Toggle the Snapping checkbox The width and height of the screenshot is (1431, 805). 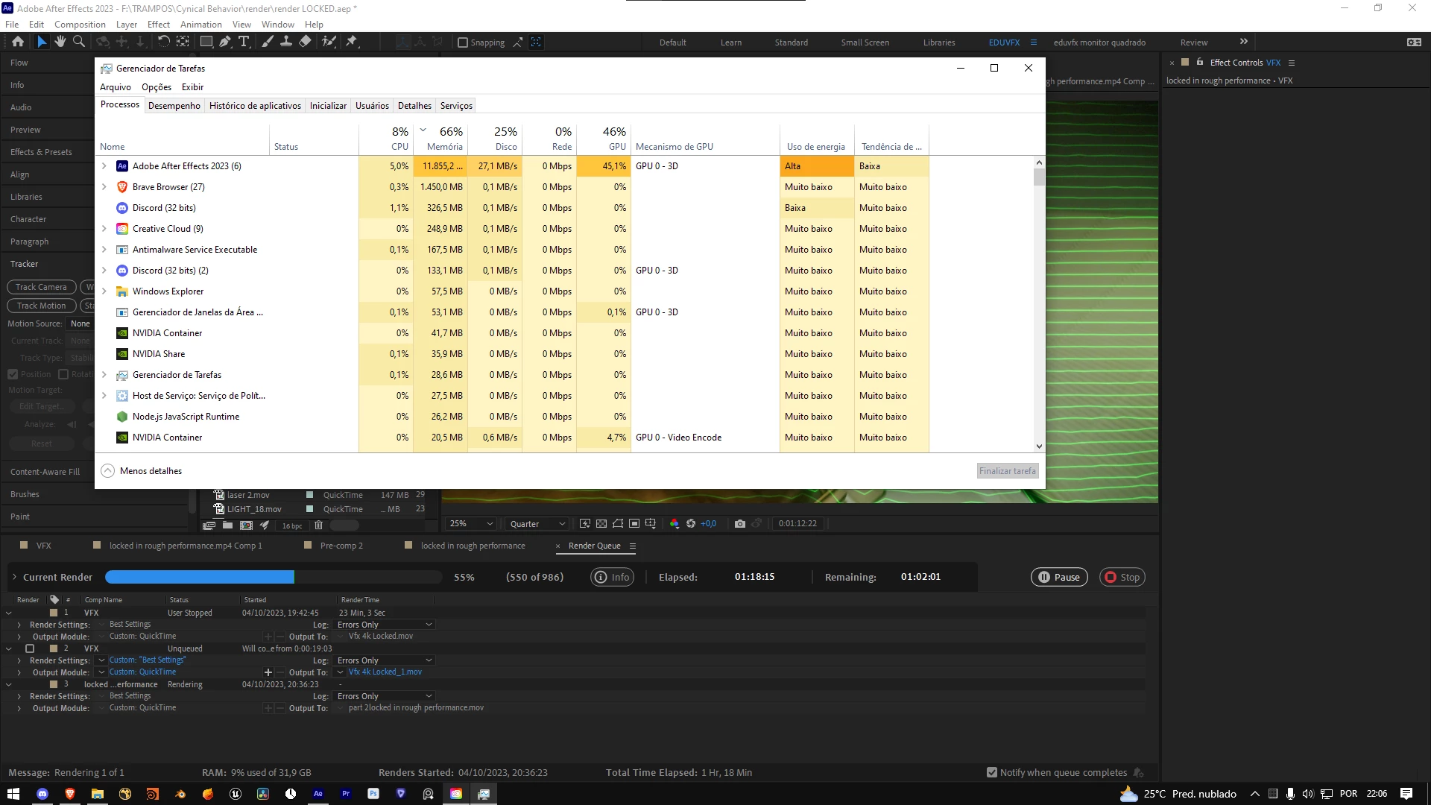(463, 42)
